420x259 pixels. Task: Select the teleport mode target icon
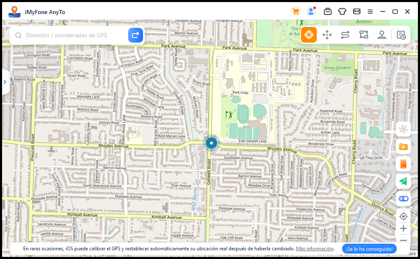click(308, 35)
